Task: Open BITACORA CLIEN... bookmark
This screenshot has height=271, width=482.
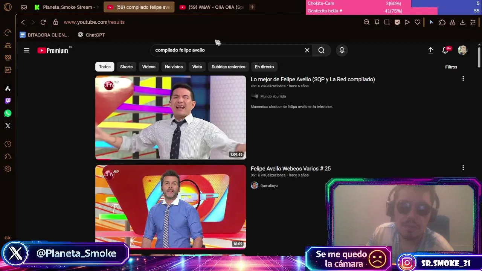Action: pos(44,35)
